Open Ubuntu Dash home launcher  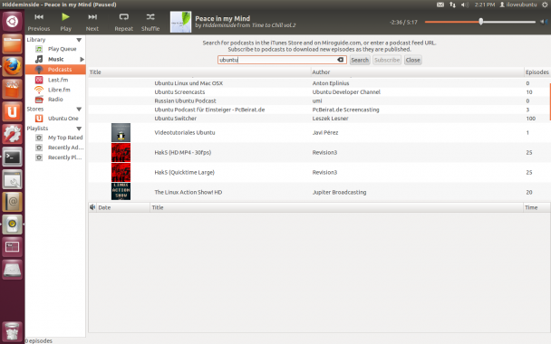tap(13, 22)
